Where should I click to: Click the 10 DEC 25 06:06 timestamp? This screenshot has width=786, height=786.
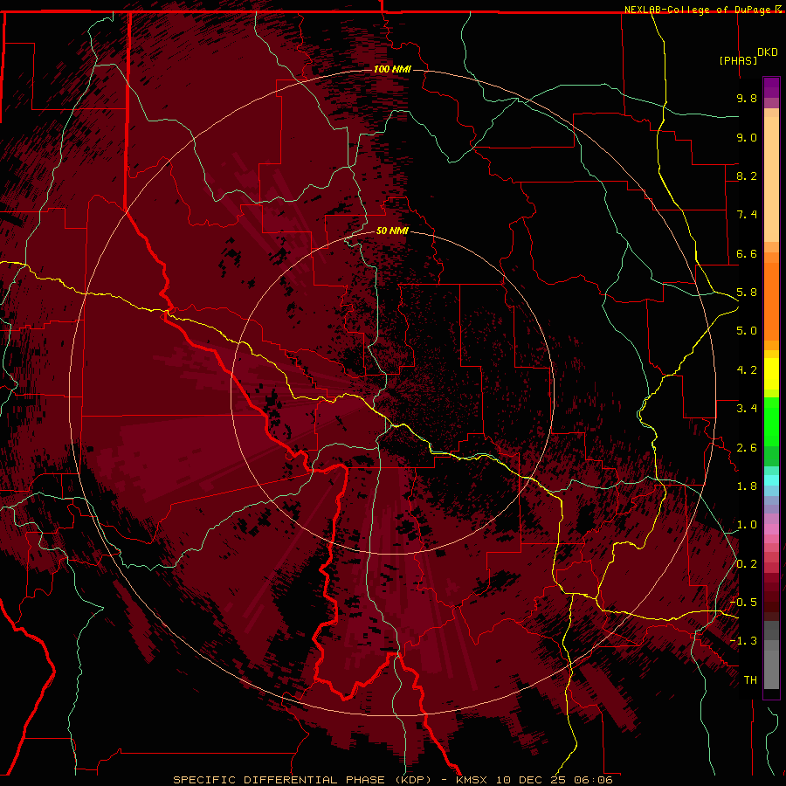[x=555, y=780]
